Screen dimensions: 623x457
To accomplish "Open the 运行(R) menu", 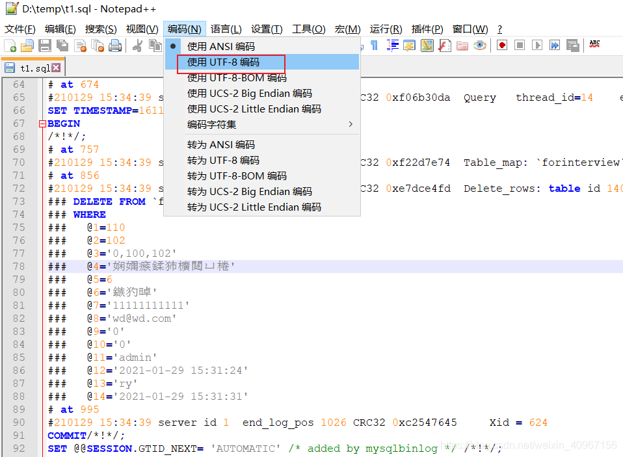I will tap(386, 29).
